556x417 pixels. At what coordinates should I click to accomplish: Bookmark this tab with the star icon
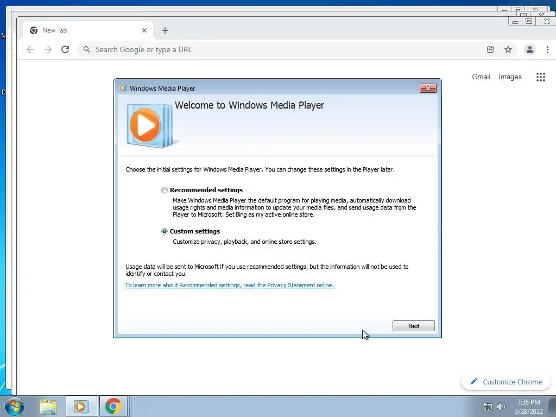click(508, 49)
